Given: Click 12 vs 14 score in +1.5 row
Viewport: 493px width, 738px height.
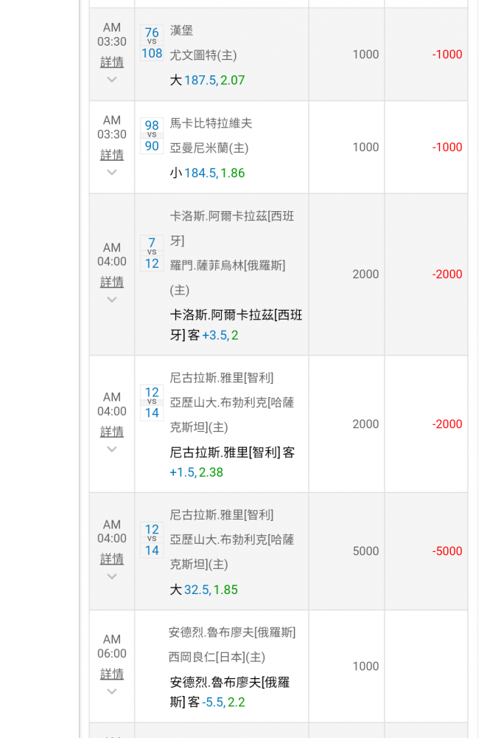Looking at the screenshot, I should 152,402.
